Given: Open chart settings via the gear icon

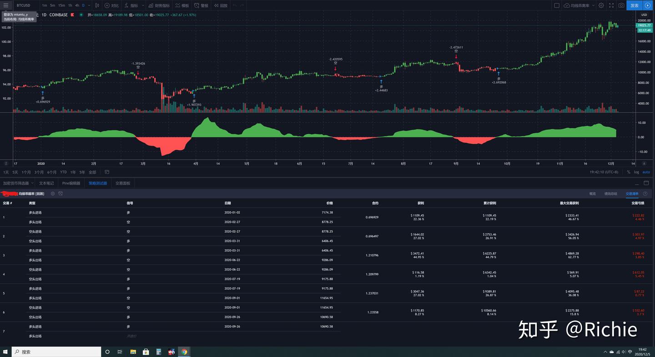Looking at the screenshot, I should click(x=601, y=5).
